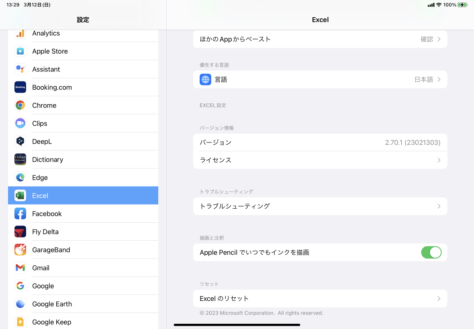Tap the Google app icon

[20, 286]
